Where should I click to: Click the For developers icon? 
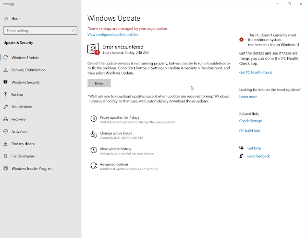[5, 156]
